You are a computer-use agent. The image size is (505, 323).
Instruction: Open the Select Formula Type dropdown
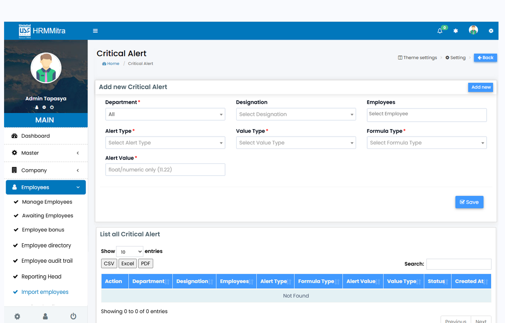click(x=426, y=143)
